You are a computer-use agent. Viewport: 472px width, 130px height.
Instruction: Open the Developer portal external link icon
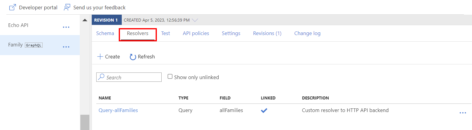pyautogui.click(x=12, y=7)
